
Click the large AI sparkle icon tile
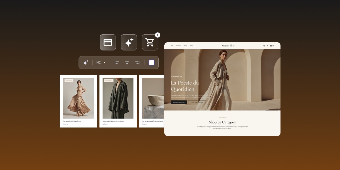point(129,42)
